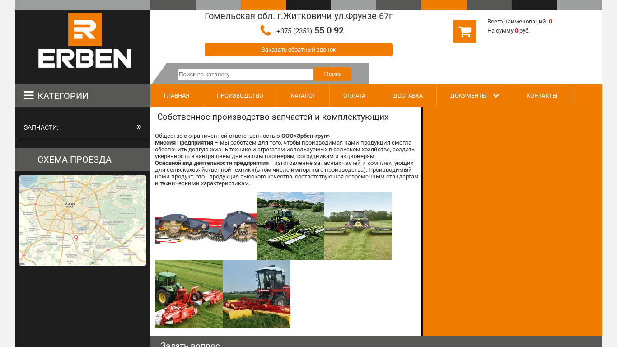Expand the Документы dropdown arrow
The height and width of the screenshot is (347, 617).
[x=496, y=96]
